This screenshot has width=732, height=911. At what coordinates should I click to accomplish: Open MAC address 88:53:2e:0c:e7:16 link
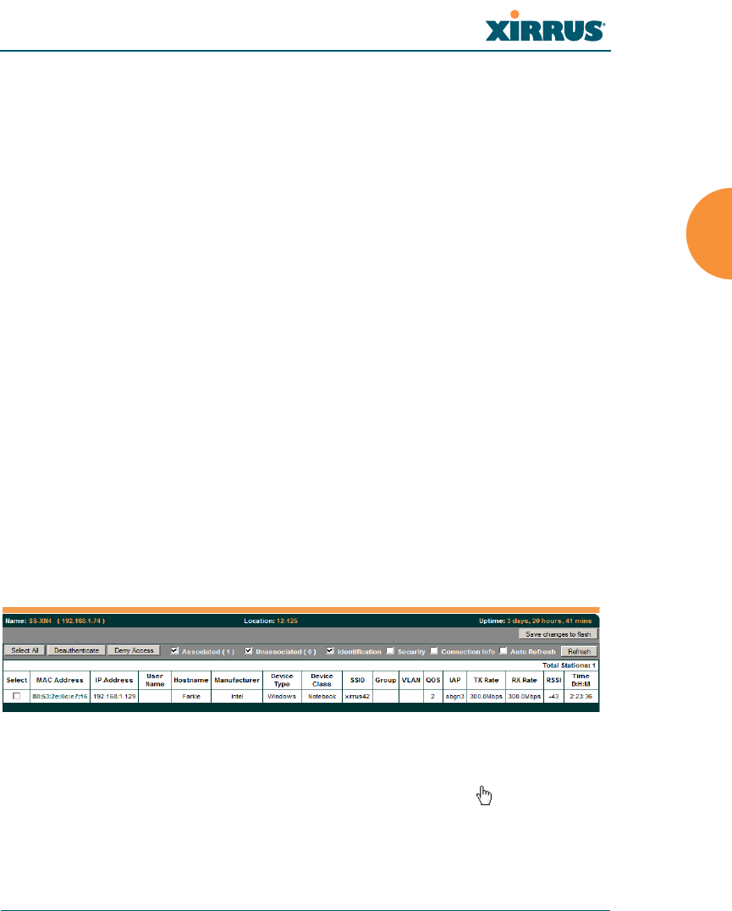click(60, 696)
